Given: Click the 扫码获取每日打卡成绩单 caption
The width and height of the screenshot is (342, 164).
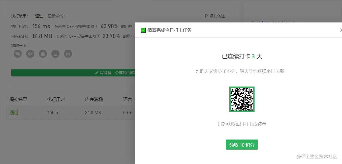Looking at the screenshot, I should [242, 124].
